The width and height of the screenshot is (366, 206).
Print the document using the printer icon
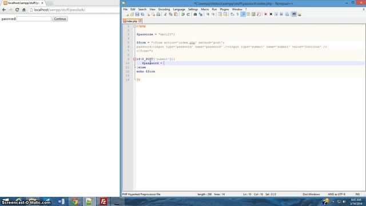pos(158,14)
